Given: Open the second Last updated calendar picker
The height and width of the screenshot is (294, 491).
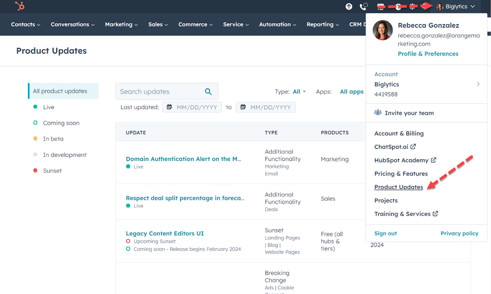Looking at the screenshot, I should 244,107.
